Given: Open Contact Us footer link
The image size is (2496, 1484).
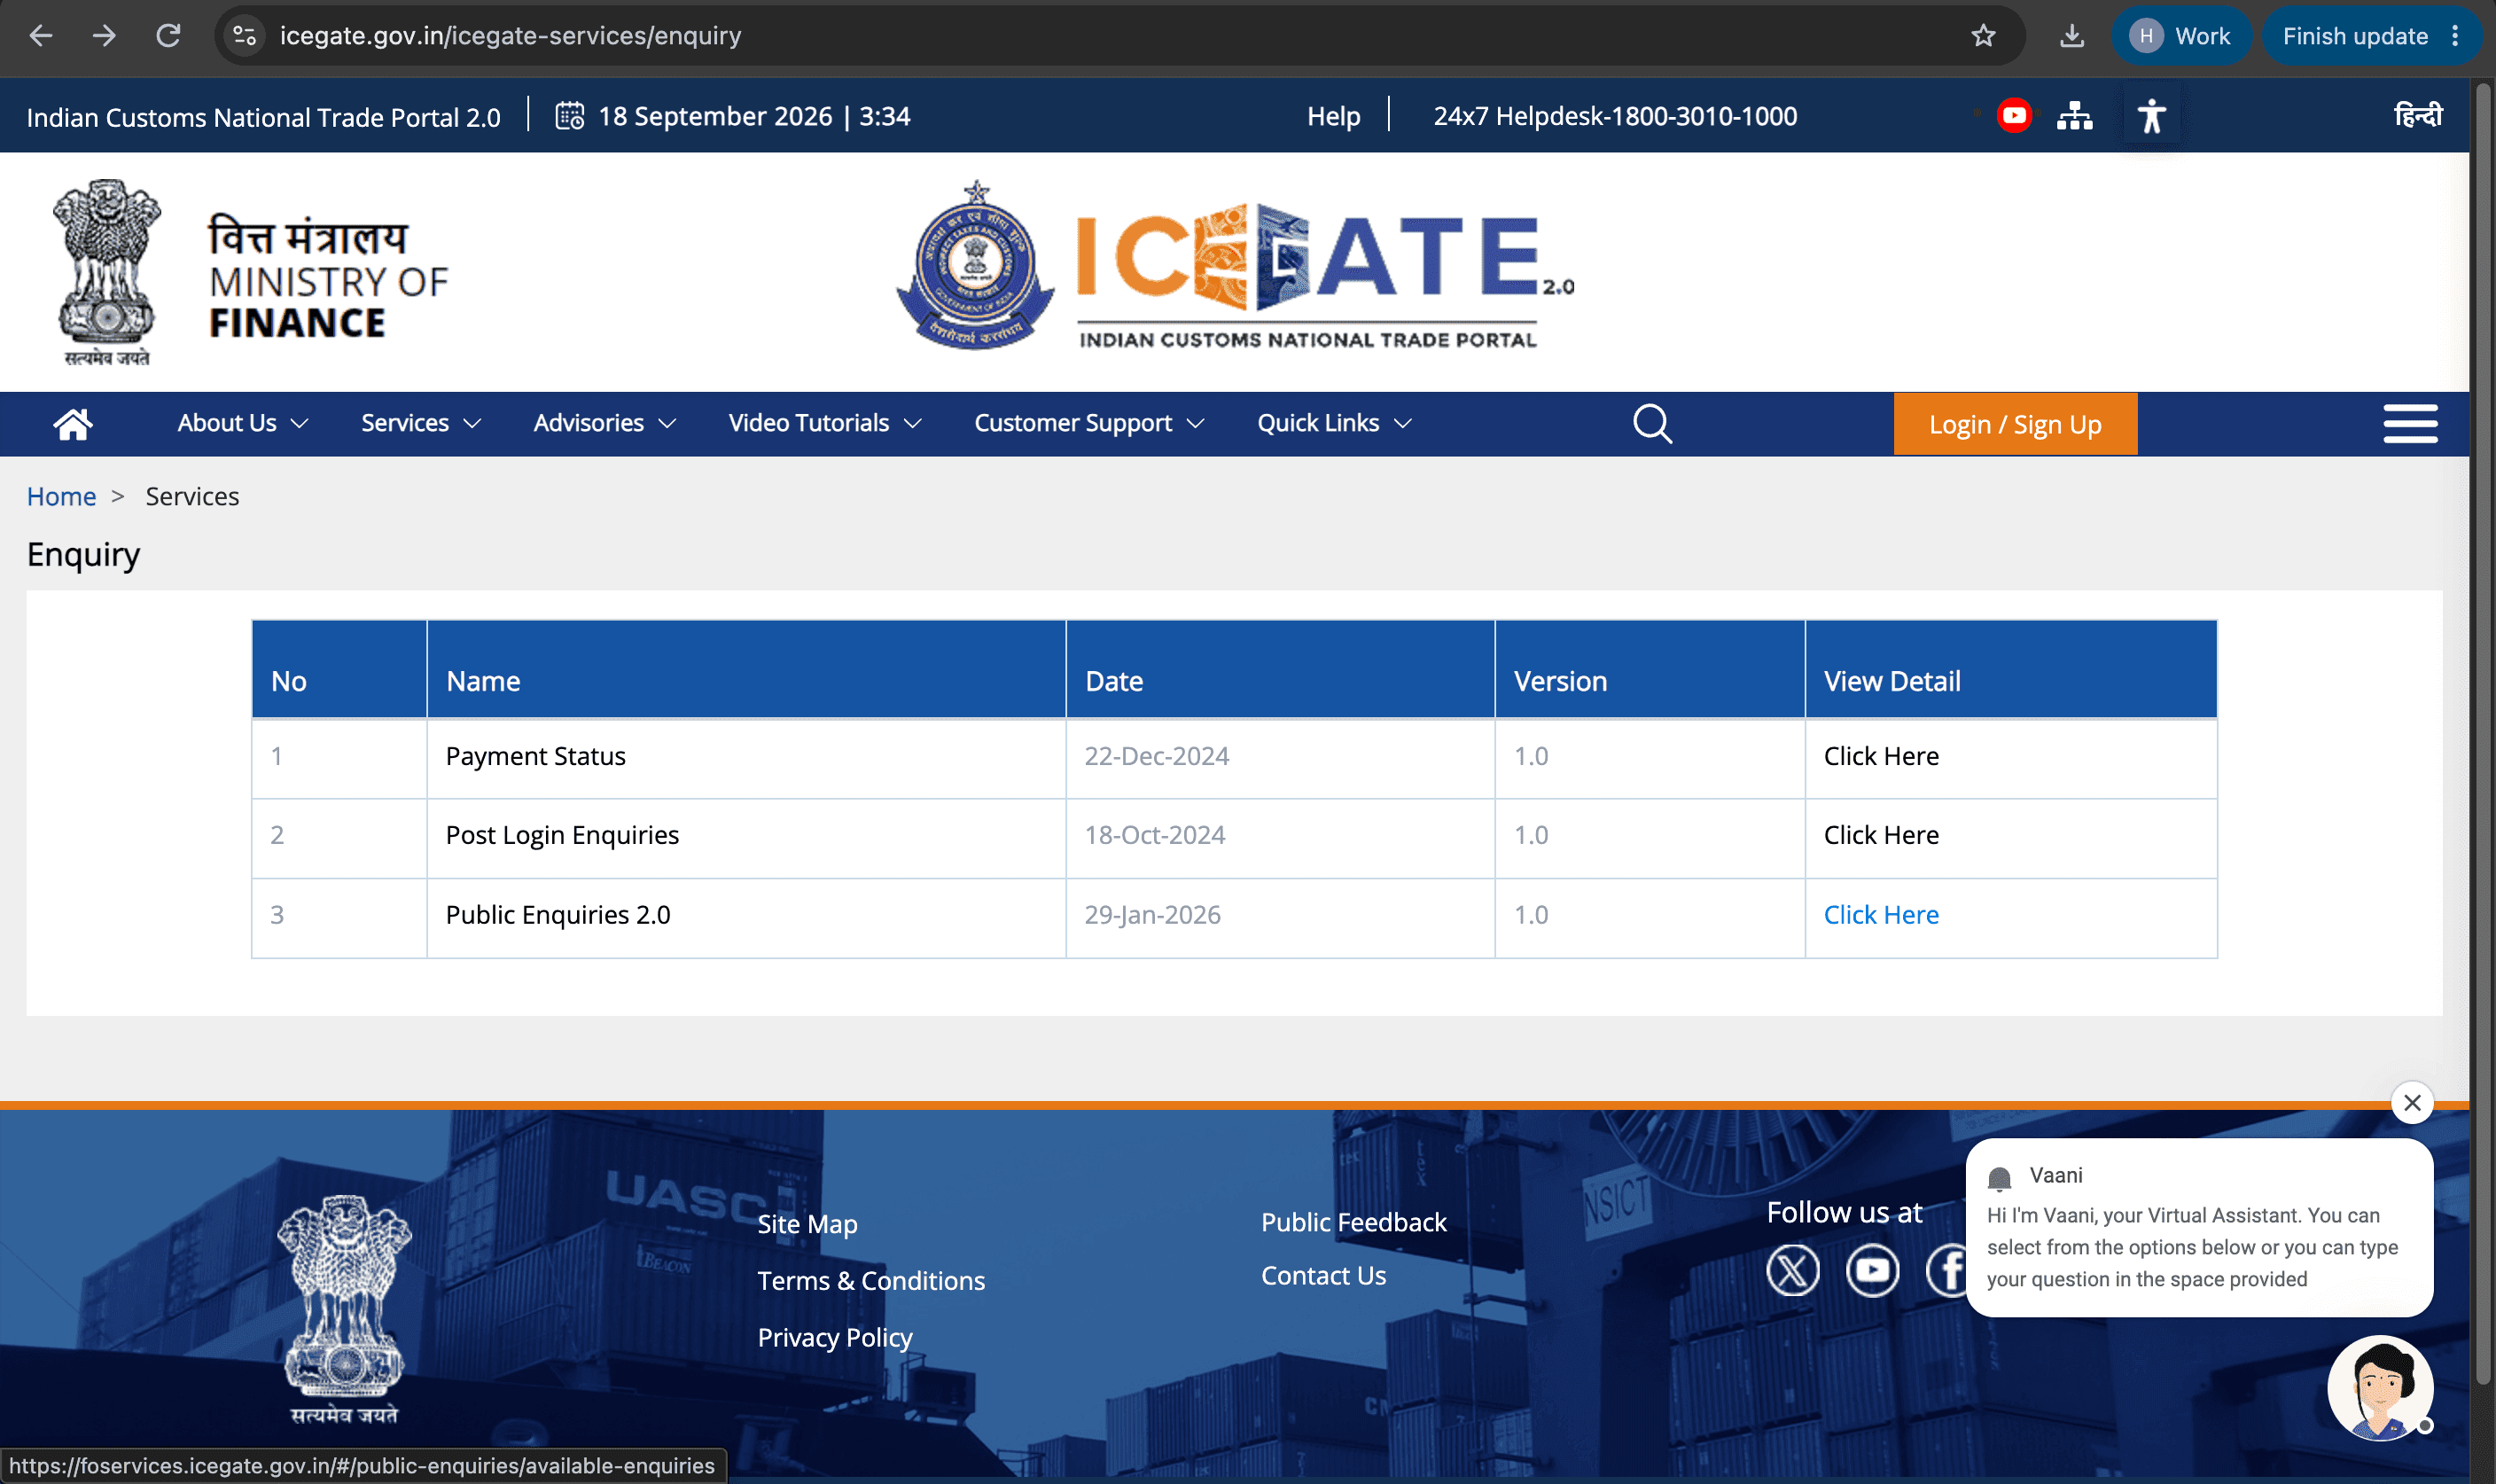Looking at the screenshot, I should click(1323, 1276).
